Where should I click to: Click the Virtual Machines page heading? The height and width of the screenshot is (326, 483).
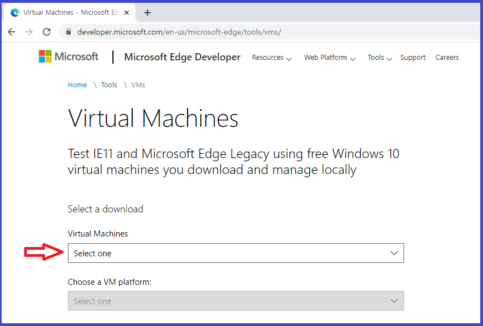click(153, 119)
